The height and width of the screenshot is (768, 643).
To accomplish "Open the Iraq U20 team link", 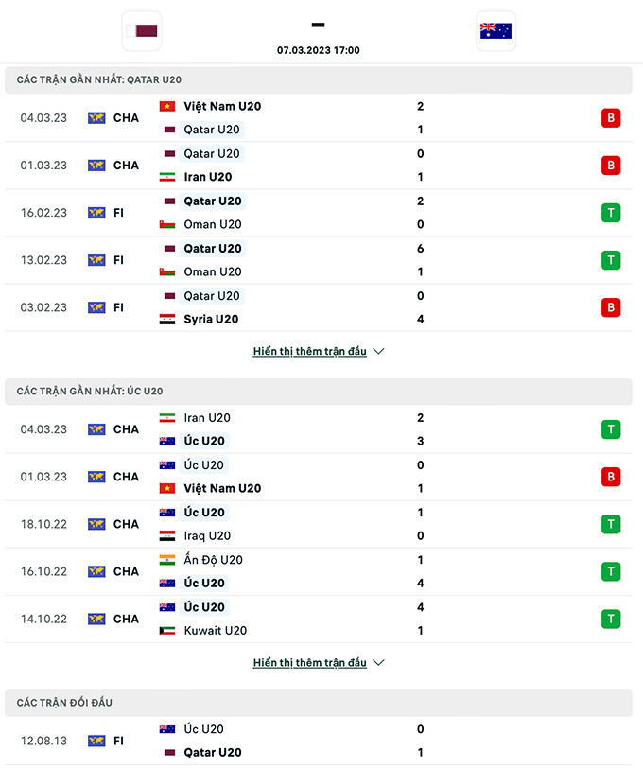I will 207,536.
